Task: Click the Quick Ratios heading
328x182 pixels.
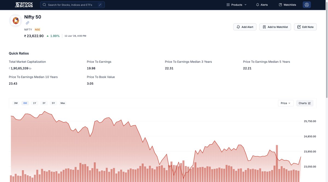Action: [19, 53]
